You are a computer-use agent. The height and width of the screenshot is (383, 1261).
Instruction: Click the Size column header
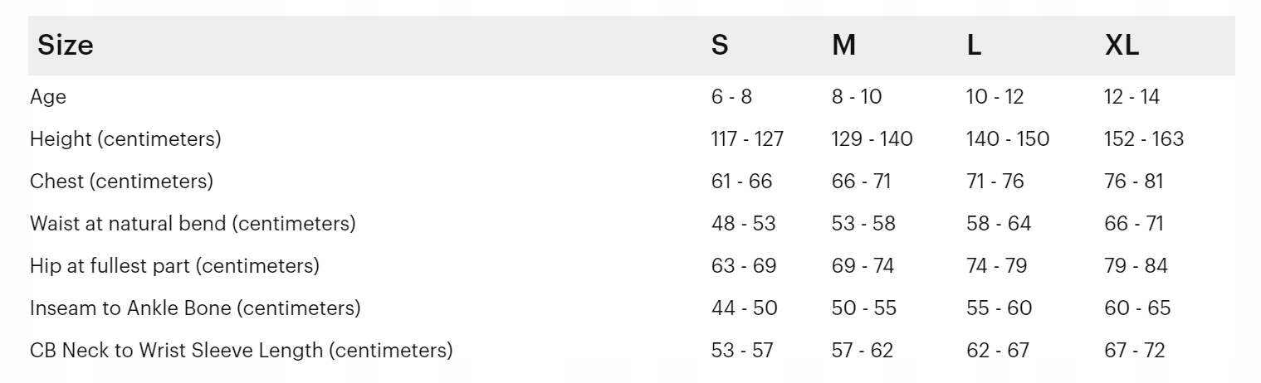65,46
